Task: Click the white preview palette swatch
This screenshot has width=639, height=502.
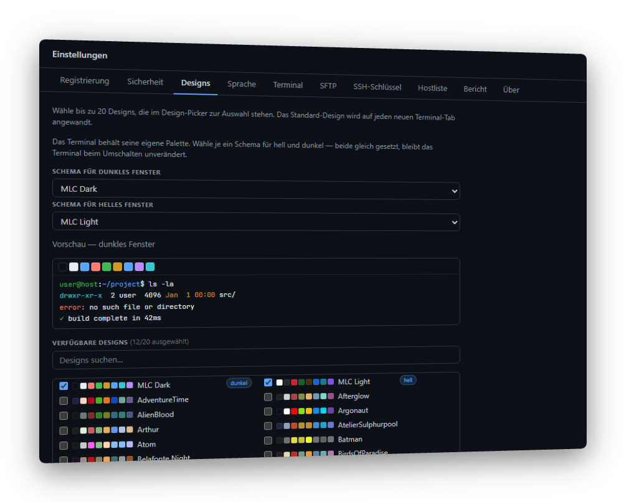Action: pos(73,267)
